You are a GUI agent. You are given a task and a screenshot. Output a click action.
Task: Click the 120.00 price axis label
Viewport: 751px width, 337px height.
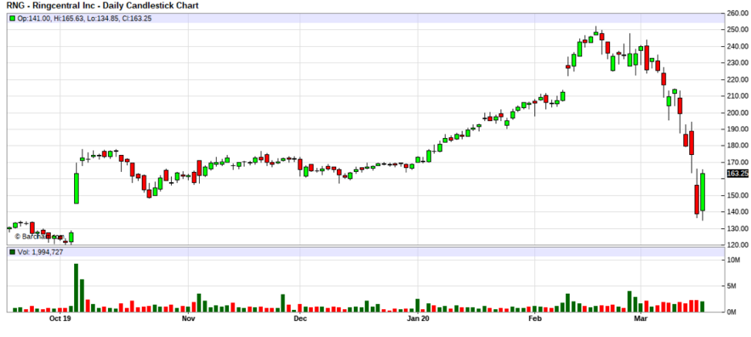pyautogui.click(x=738, y=244)
